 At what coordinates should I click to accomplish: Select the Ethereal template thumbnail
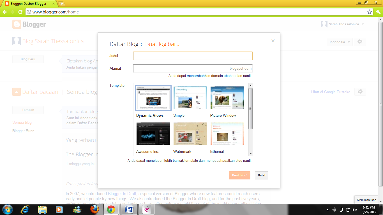pyautogui.click(x=227, y=134)
